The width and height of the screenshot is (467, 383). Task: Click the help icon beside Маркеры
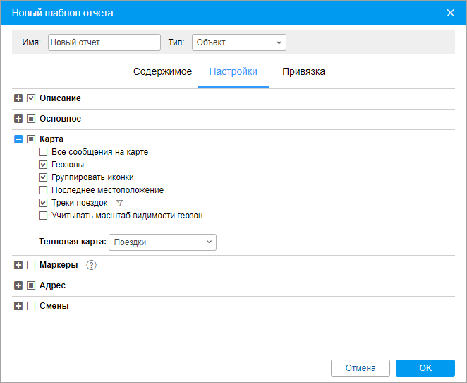click(91, 266)
